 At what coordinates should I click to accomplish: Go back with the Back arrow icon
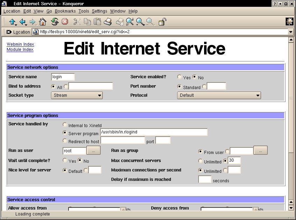pos(22,22)
